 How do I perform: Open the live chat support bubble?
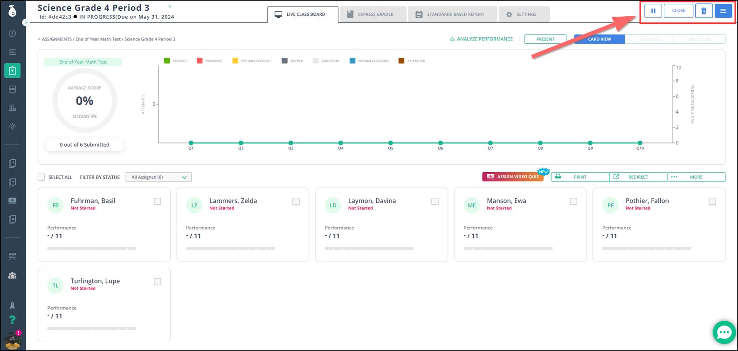724,332
